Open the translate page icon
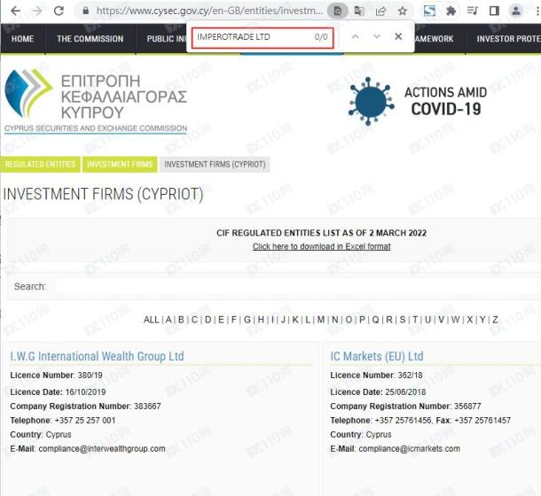This screenshot has width=541, height=496. (359, 12)
